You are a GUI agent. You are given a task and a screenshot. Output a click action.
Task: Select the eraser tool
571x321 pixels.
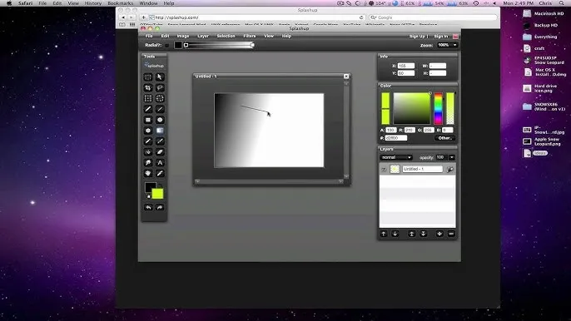[160, 152]
